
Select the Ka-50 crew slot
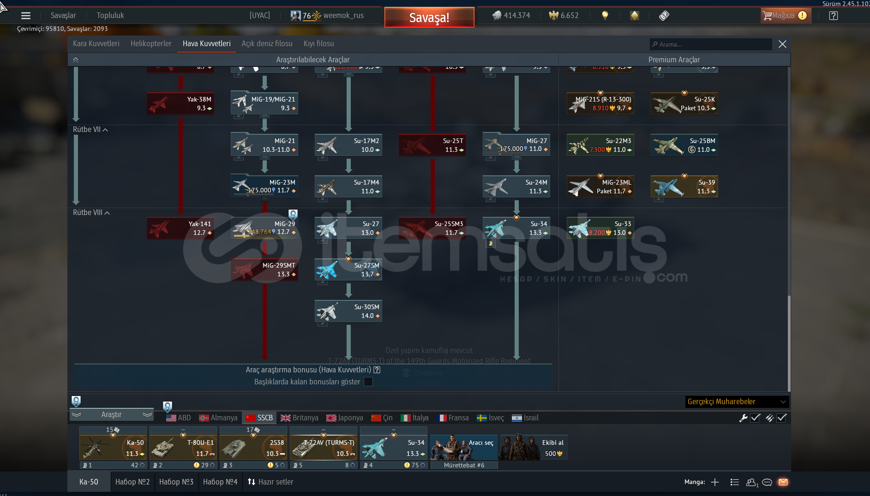click(113, 448)
